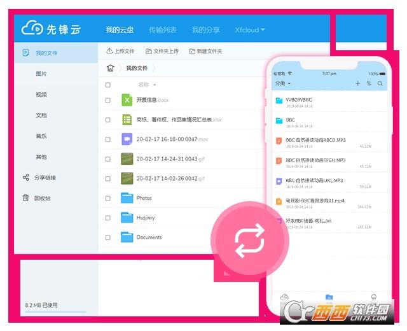Open the Documents folder in file list
The width and height of the screenshot is (407, 331).
[149, 237]
